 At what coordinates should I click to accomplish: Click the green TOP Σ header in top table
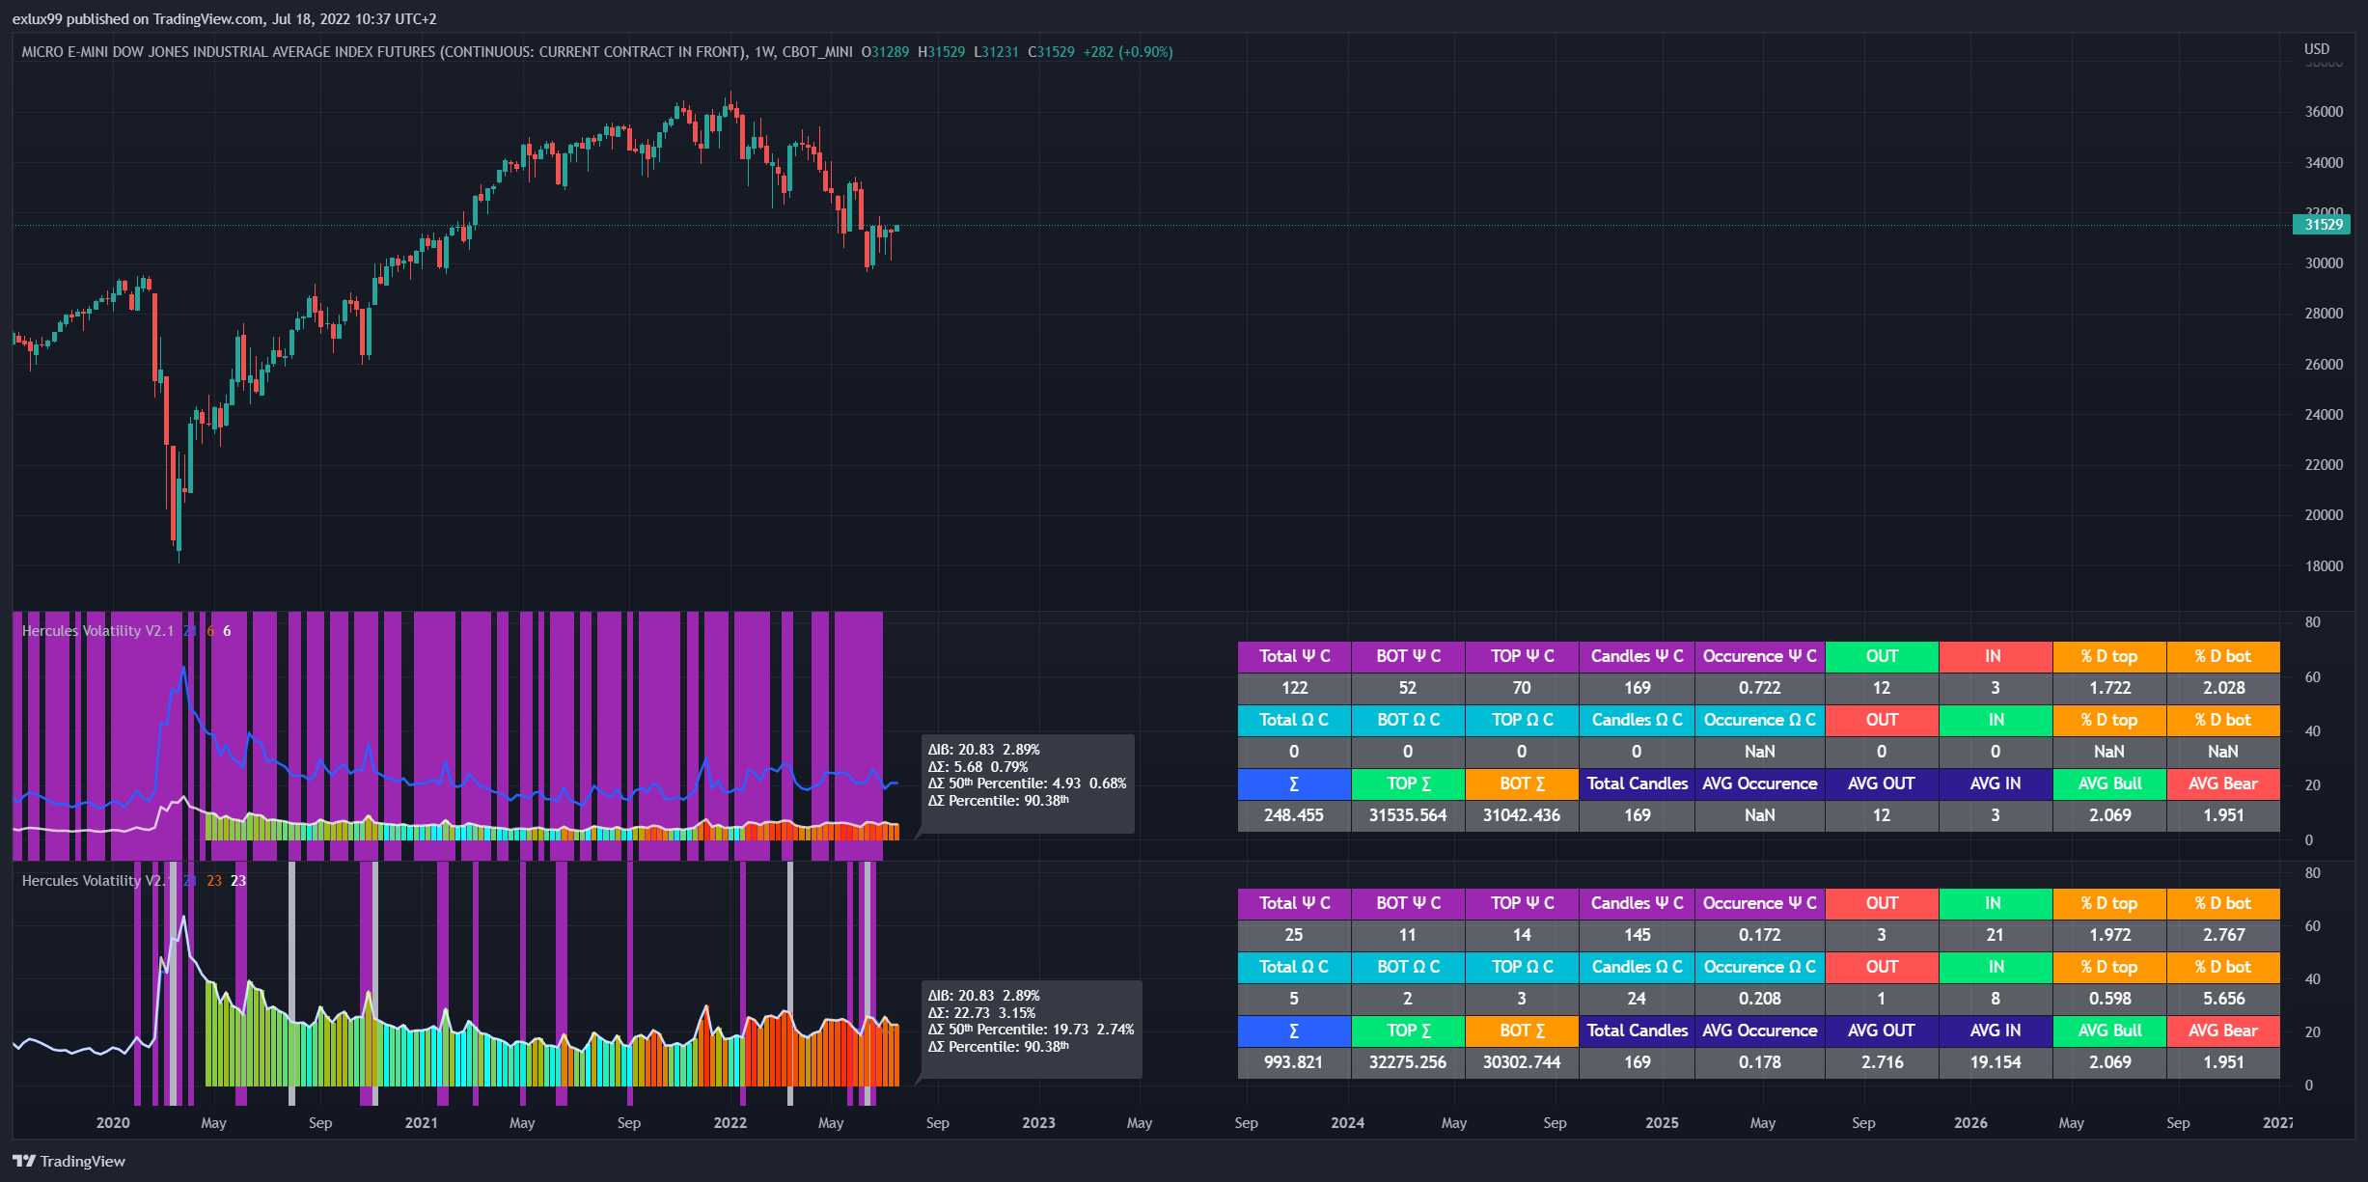click(x=1408, y=783)
